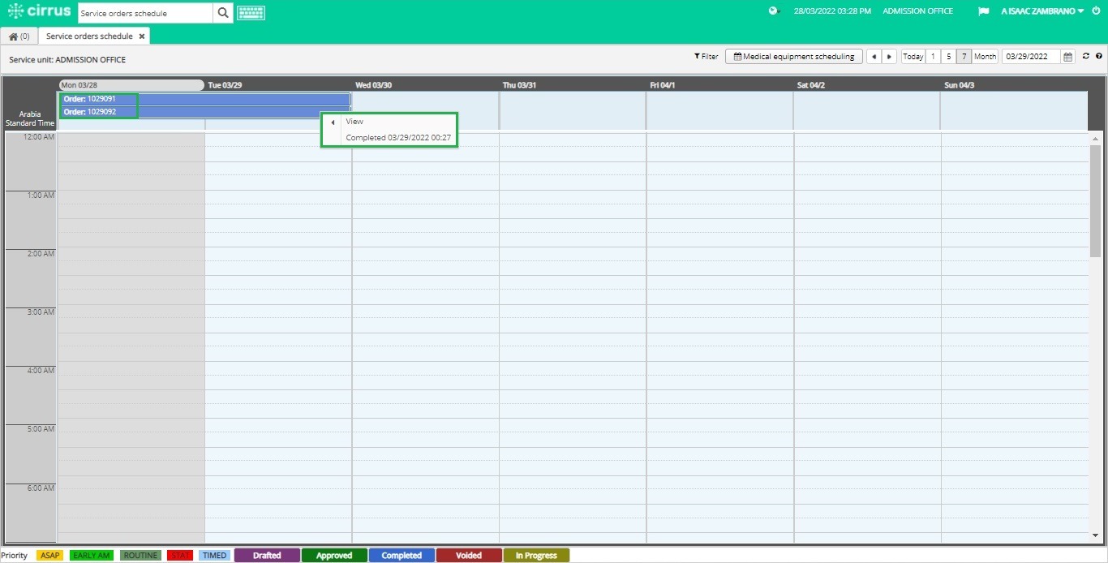Screen dimensions: 1108x563
Task: Click the Completed status color legend
Action: click(x=402, y=556)
